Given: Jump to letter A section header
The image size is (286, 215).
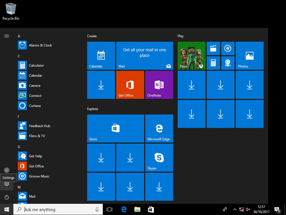Looking at the screenshot, I should click(19, 36).
